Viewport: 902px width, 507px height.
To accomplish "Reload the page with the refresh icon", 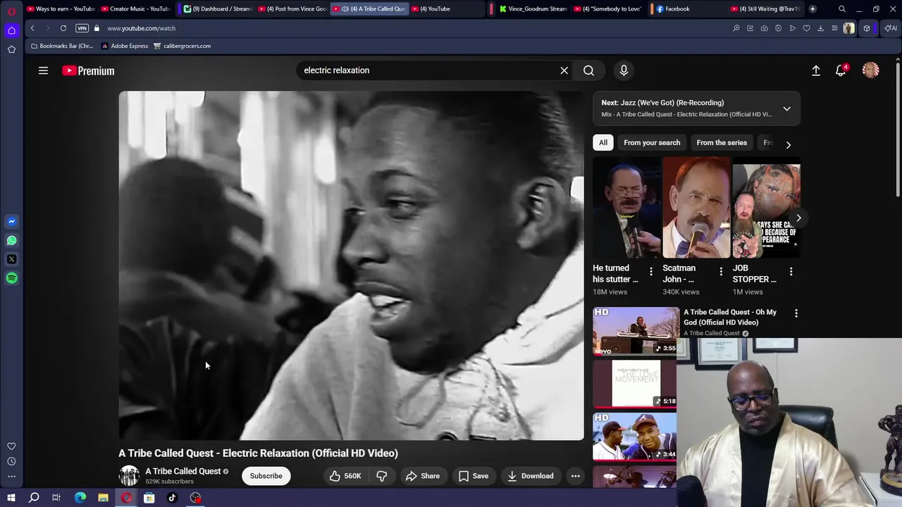I will (63, 28).
